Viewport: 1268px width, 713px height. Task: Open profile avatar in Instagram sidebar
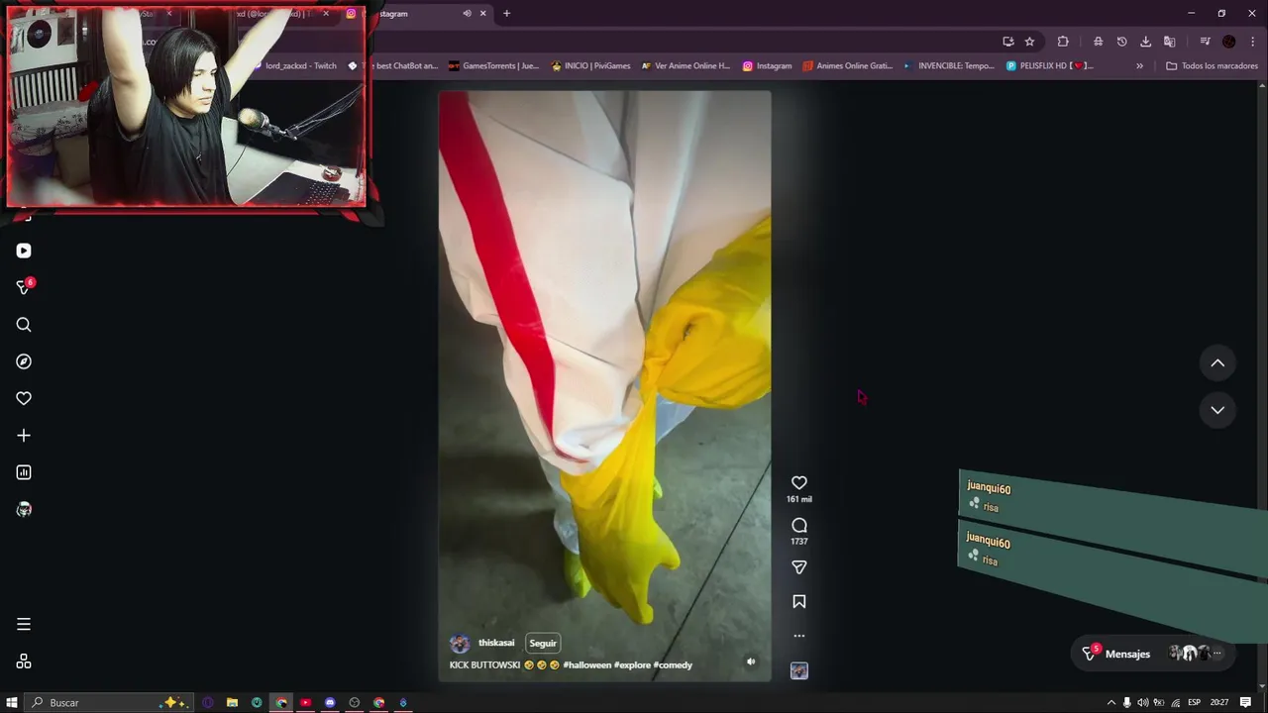(x=24, y=509)
